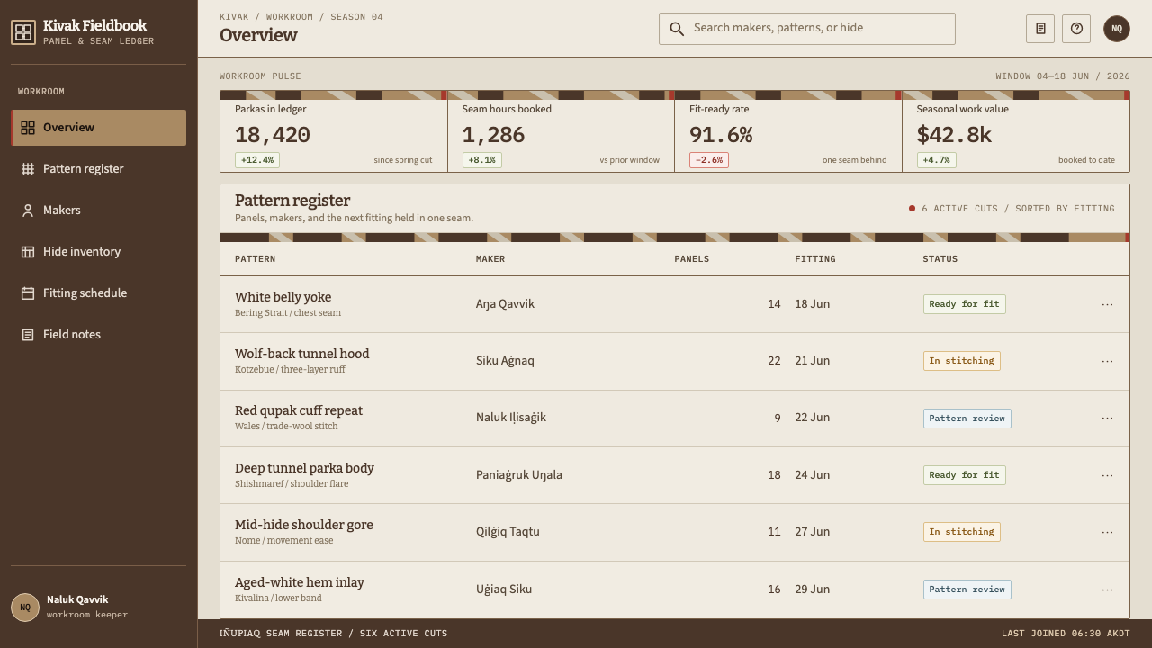Select the Parkas in ledger card value 18,420
This screenshot has height=648, width=1152.
coord(273,135)
